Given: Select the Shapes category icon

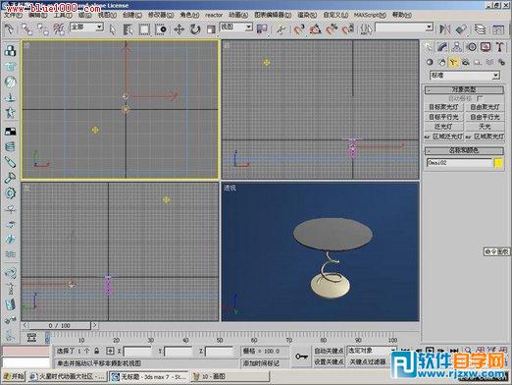Looking at the screenshot, I should [x=441, y=62].
